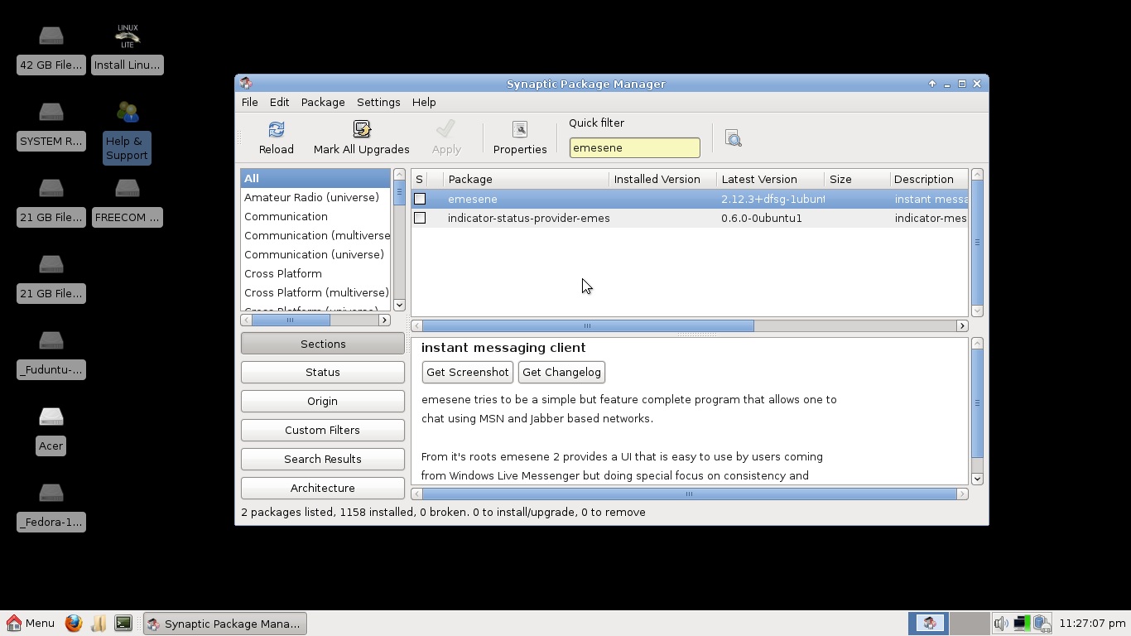Switch to the second empty workspace
The image size is (1131, 636).
tap(969, 623)
